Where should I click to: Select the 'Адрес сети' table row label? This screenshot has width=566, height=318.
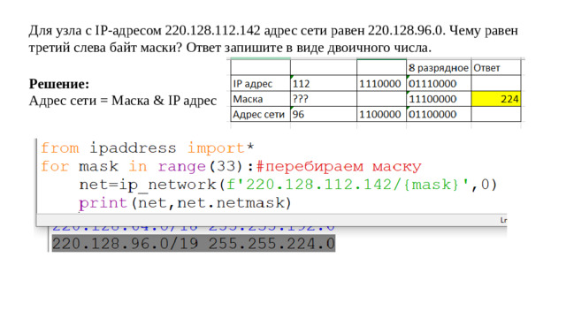coord(260,114)
